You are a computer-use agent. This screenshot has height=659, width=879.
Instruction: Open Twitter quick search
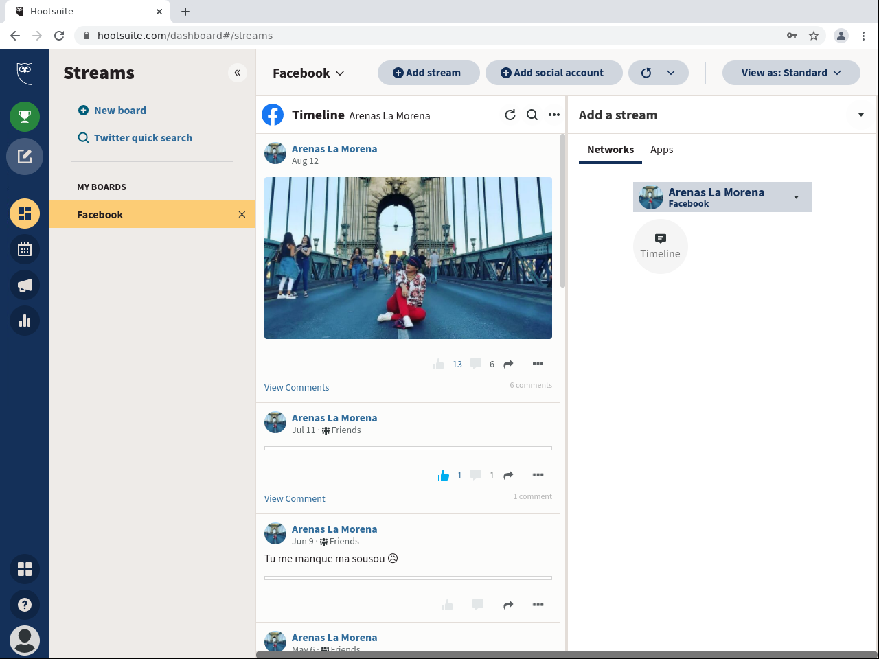coord(135,138)
